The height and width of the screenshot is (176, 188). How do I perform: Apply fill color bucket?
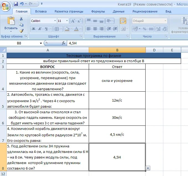coord(67,29)
